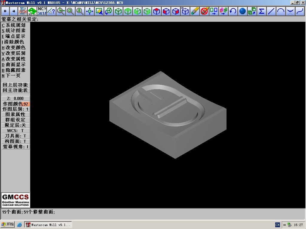Click the Mastercam Mill v9.1 taskbar button
Screen dimensions: 306x229
[x=48, y=225]
